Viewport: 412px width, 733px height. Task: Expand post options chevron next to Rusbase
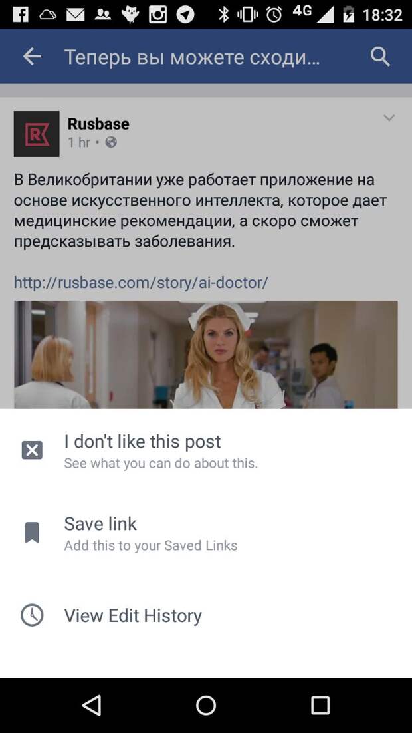pyautogui.click(x=389, y=118)
